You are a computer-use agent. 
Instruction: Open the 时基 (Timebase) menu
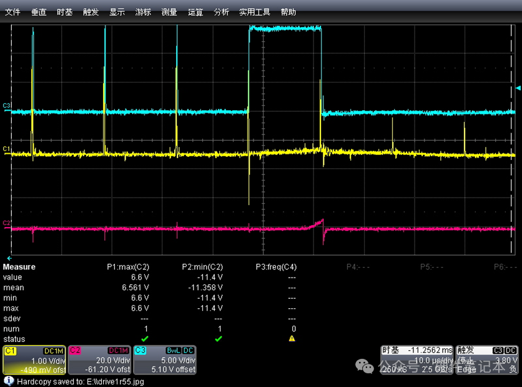pos(64,12)
